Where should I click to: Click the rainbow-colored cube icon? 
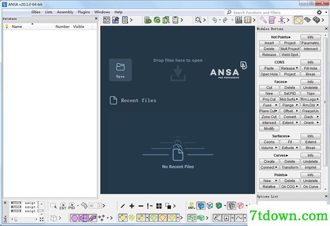tap(219, 206)
